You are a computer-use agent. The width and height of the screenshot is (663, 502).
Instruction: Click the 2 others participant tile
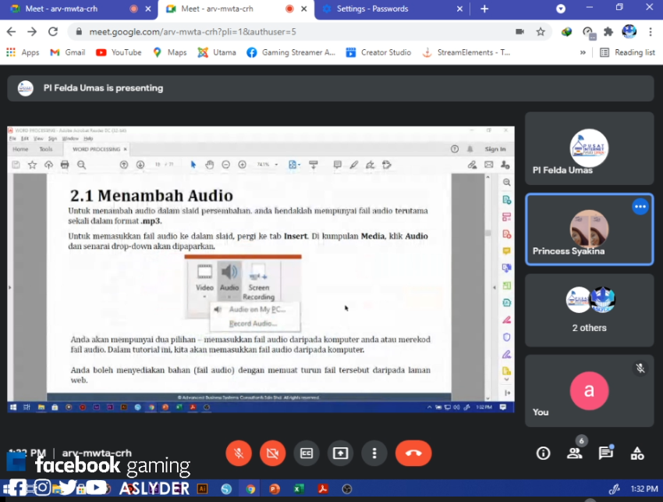589,310
